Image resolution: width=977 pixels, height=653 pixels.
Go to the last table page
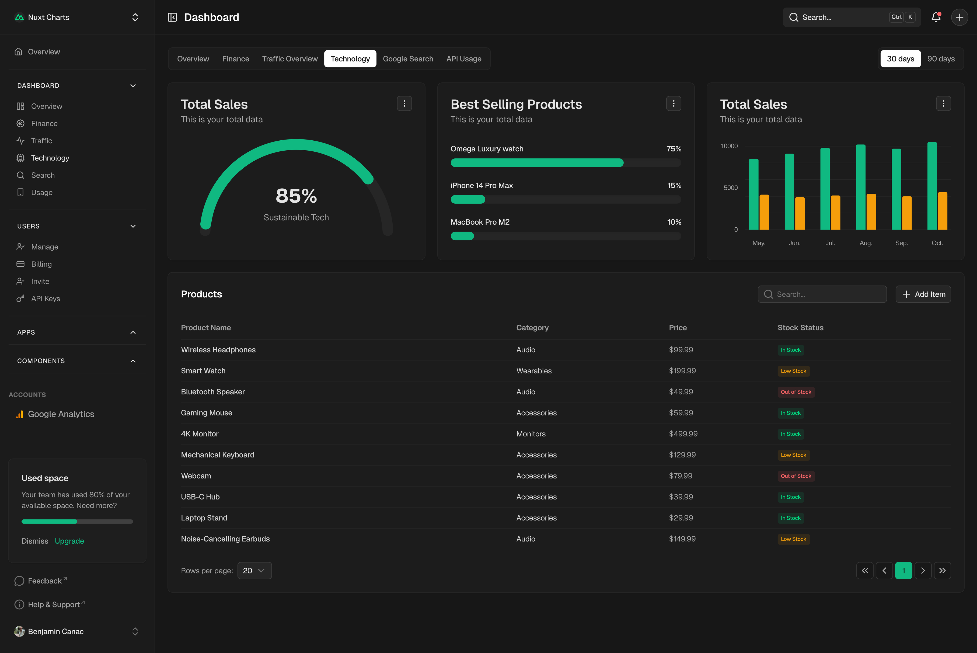pos(943,571)
